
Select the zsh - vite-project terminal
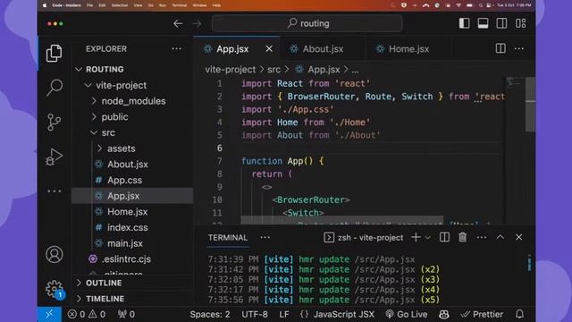(364, 238)
